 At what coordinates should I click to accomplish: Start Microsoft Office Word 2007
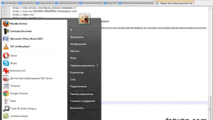point(26,39)
